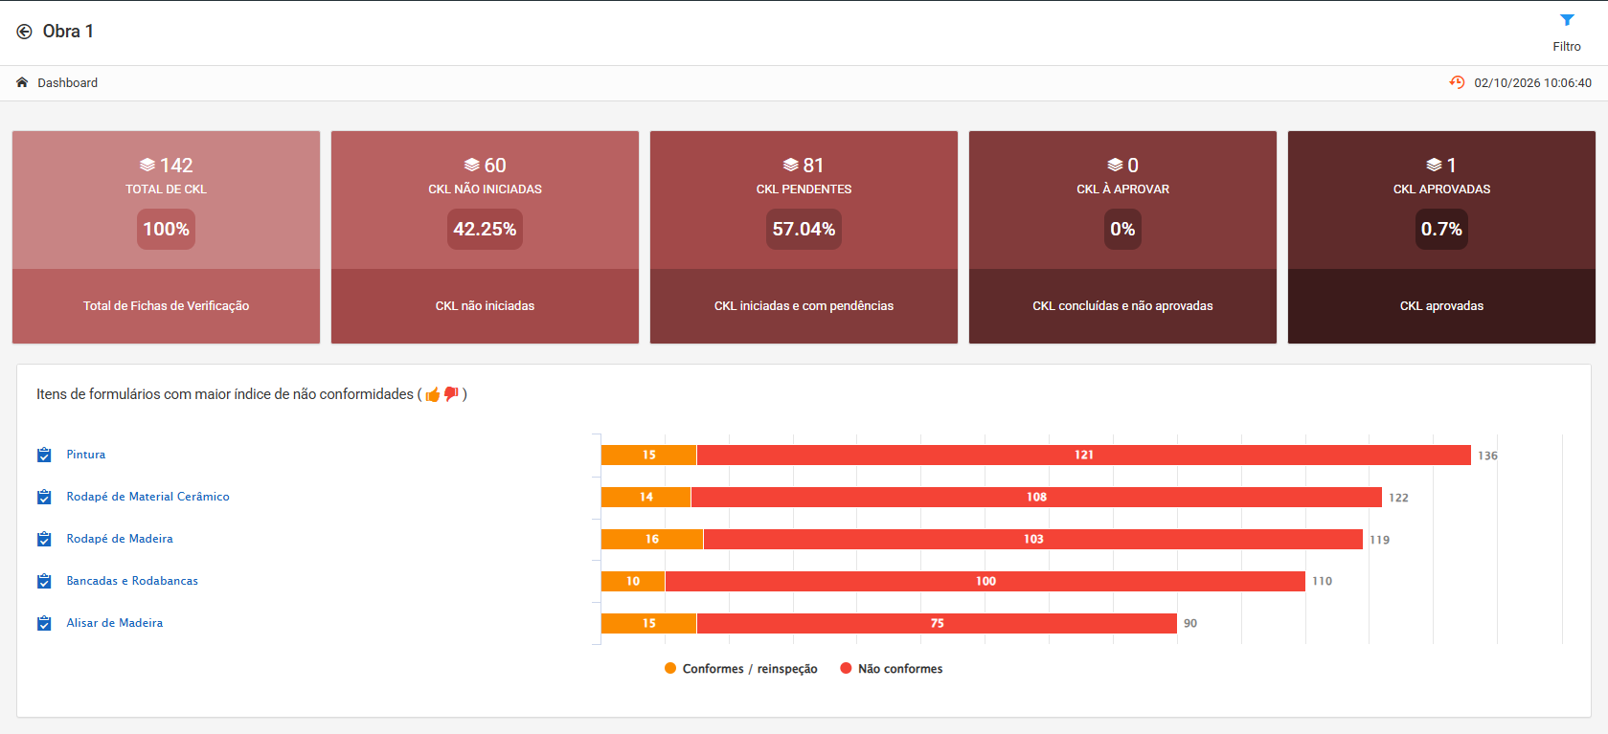1608x734 pixels.
Task: Click layers icon on CKL Não Iniciadas card
Action: (x=472, y=165)
